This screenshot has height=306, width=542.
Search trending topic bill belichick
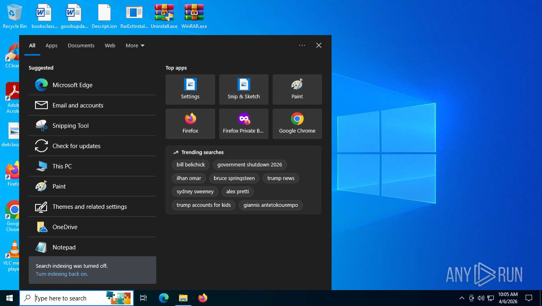(x=190, y=165)
